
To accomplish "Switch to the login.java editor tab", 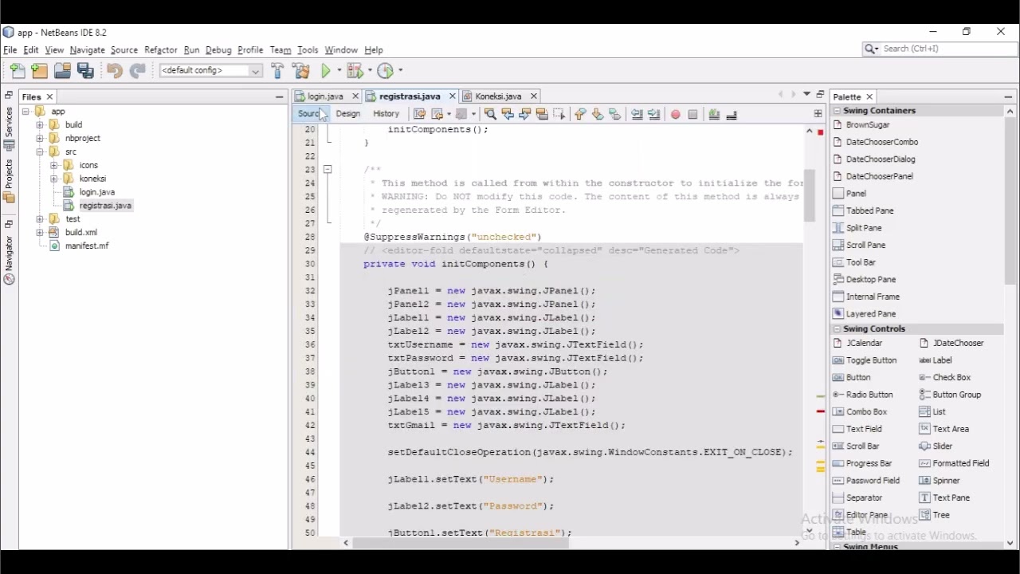I will click(326, 96).
